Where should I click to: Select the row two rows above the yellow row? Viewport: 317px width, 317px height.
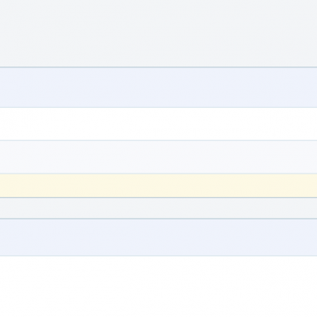(158, 124)
